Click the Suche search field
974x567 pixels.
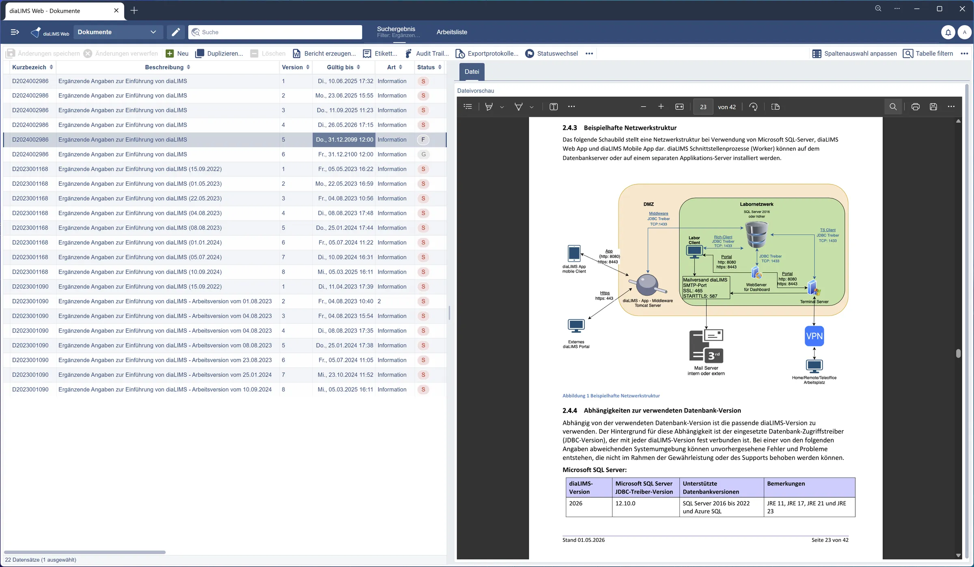coord(275,32)
